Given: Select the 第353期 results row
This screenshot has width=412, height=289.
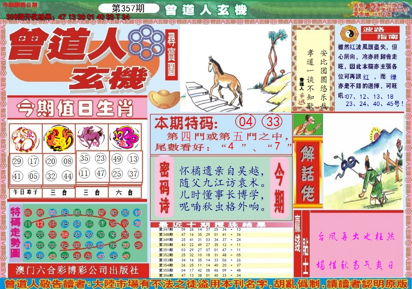Looking at the screenshot, I should 222,260.
